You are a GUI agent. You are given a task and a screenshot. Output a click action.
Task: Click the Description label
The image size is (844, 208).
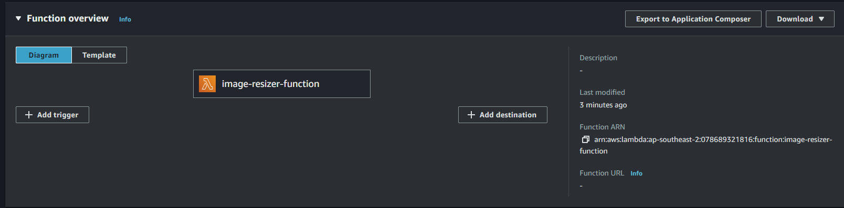(x=598, y=58)
